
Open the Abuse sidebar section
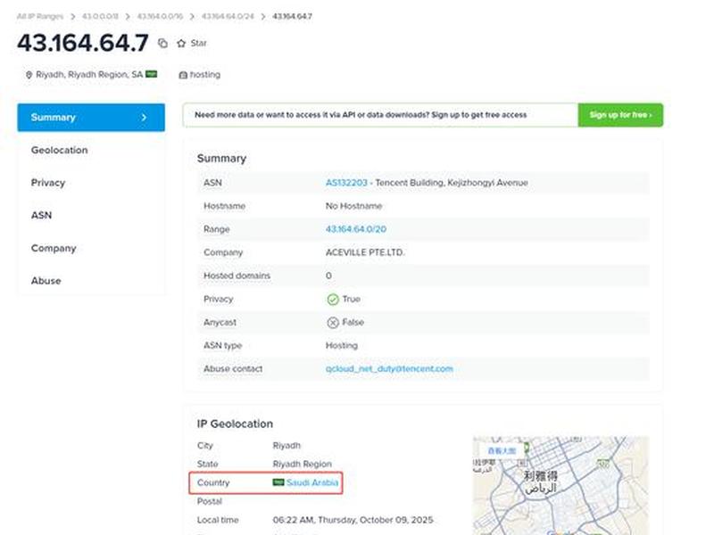(46, 281)
